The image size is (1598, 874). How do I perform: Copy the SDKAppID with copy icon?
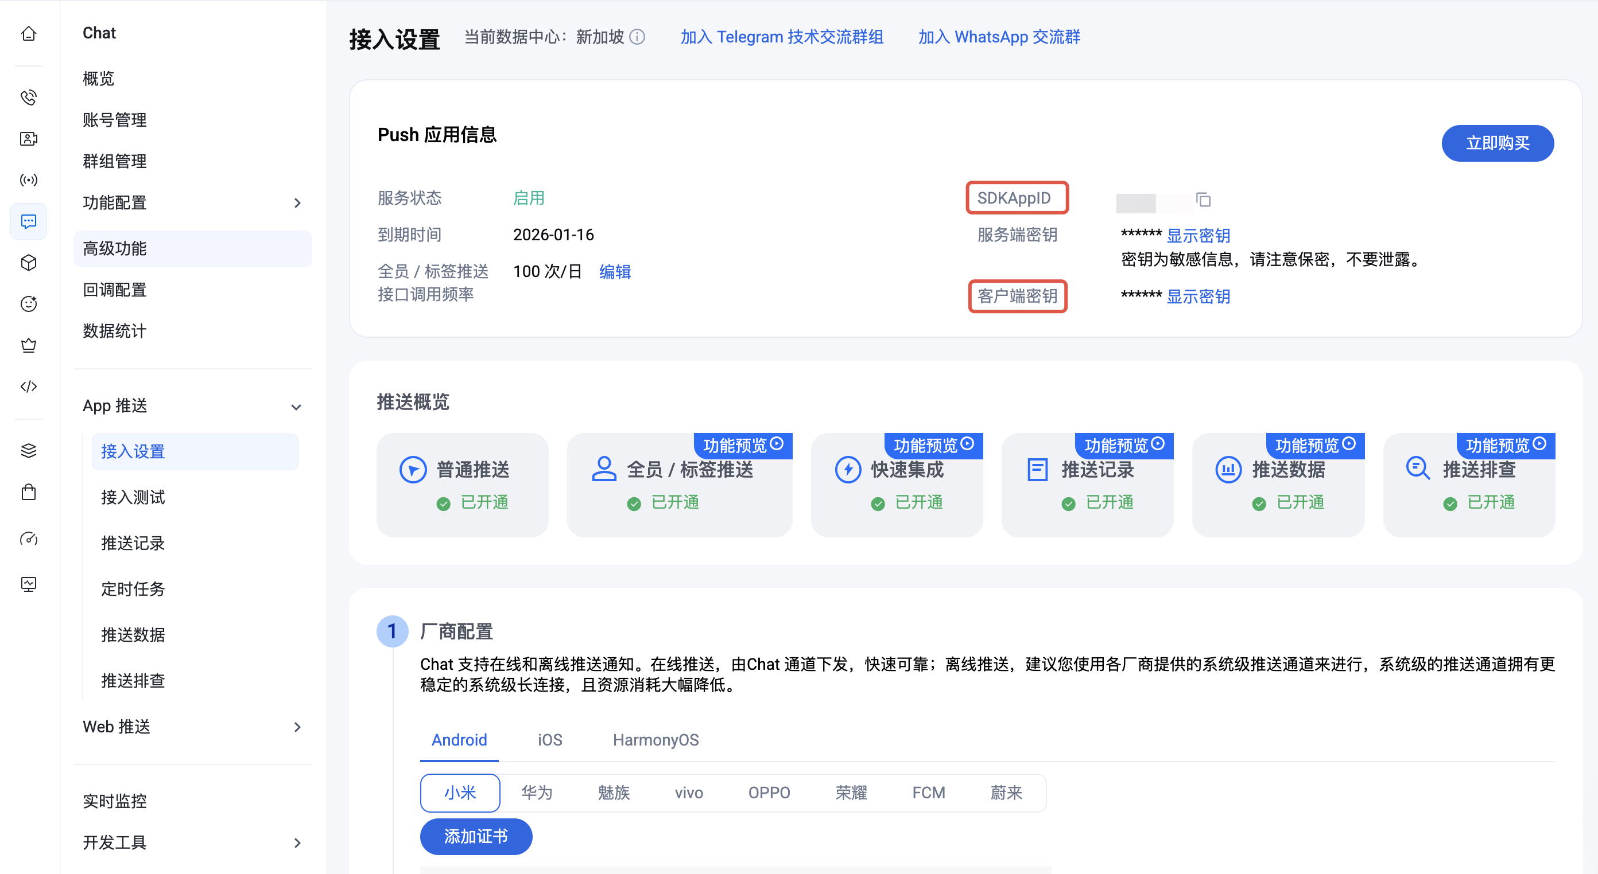click(x=1204, y=200)
